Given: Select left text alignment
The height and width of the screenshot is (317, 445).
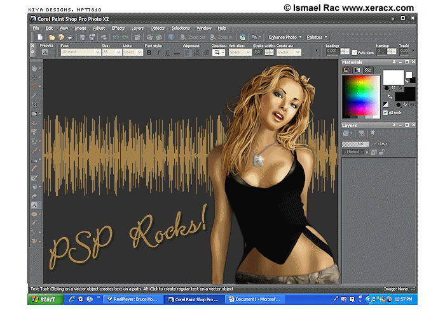Looking at the screenshot, I should coord(188,53).
